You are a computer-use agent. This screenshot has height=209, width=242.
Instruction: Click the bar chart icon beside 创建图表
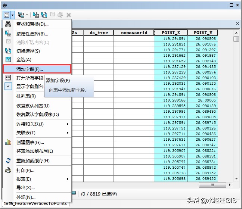[8, 142]
